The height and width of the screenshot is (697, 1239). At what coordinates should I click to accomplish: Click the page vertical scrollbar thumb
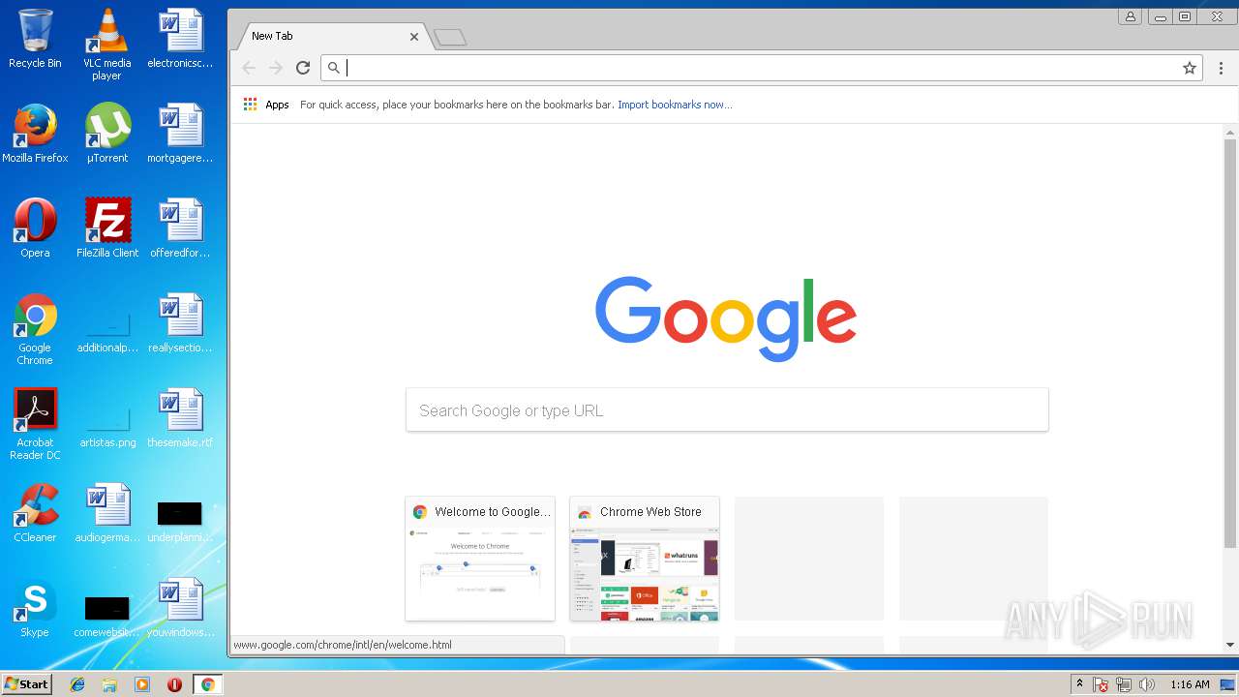(x=1230, y=344)
